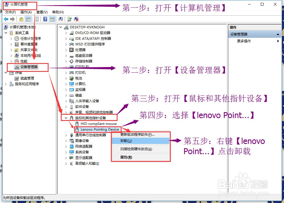Screen dimensions: 284x203
Task: Click the 图像设备 icon
Action: pyautogui.click(x=72, y=141)
